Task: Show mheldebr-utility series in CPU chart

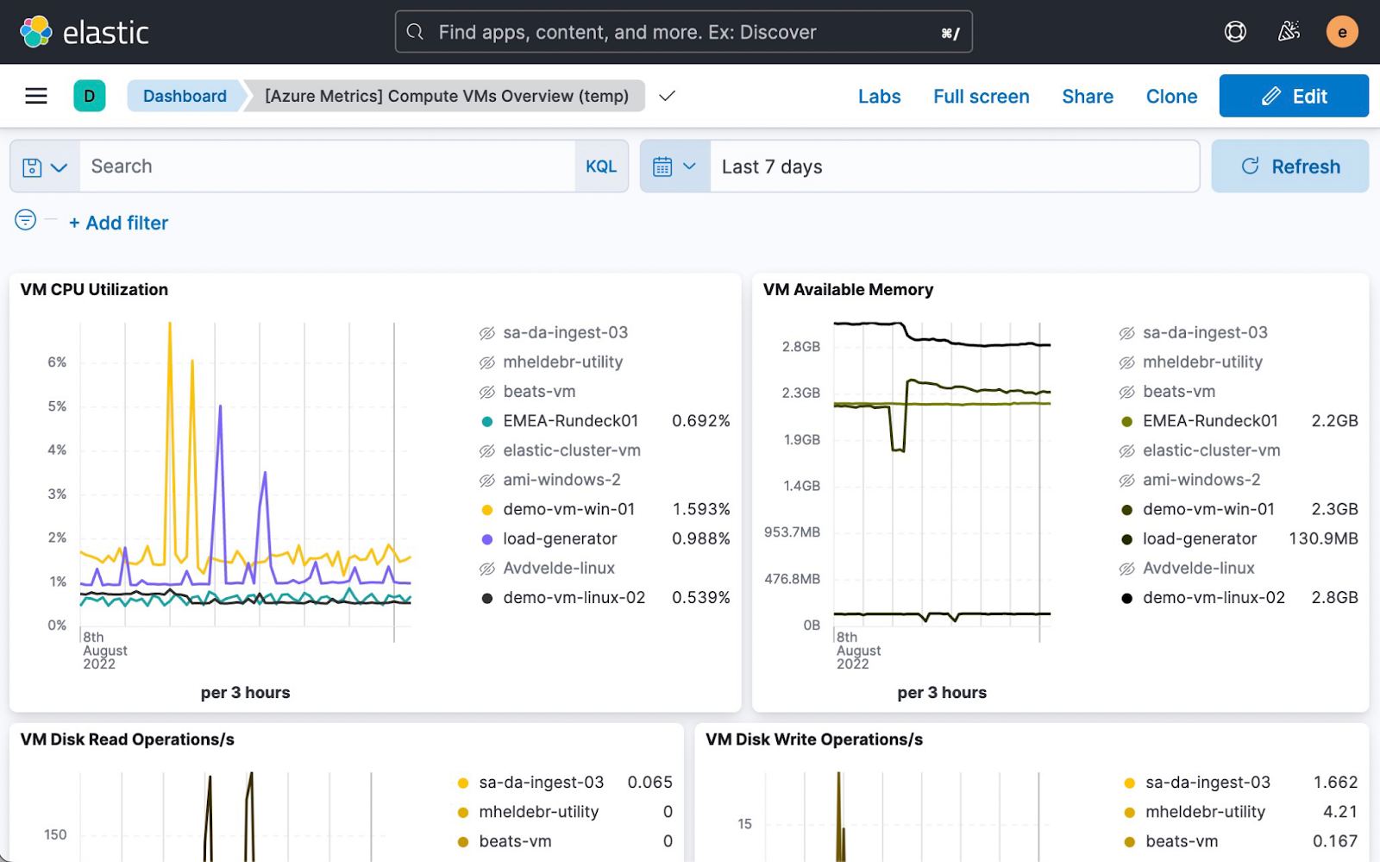Action: [487, 362]
